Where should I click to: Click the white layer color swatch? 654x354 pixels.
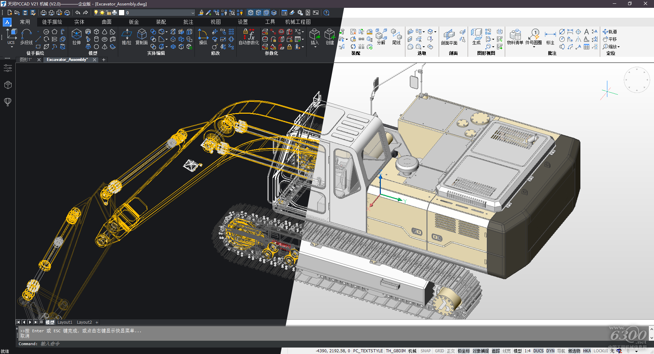pos(122,13)
